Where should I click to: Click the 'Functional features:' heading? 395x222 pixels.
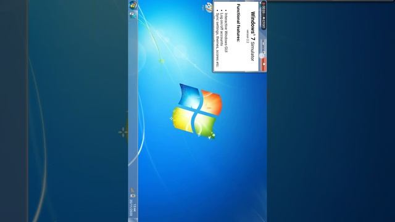(x=238, y=23)
